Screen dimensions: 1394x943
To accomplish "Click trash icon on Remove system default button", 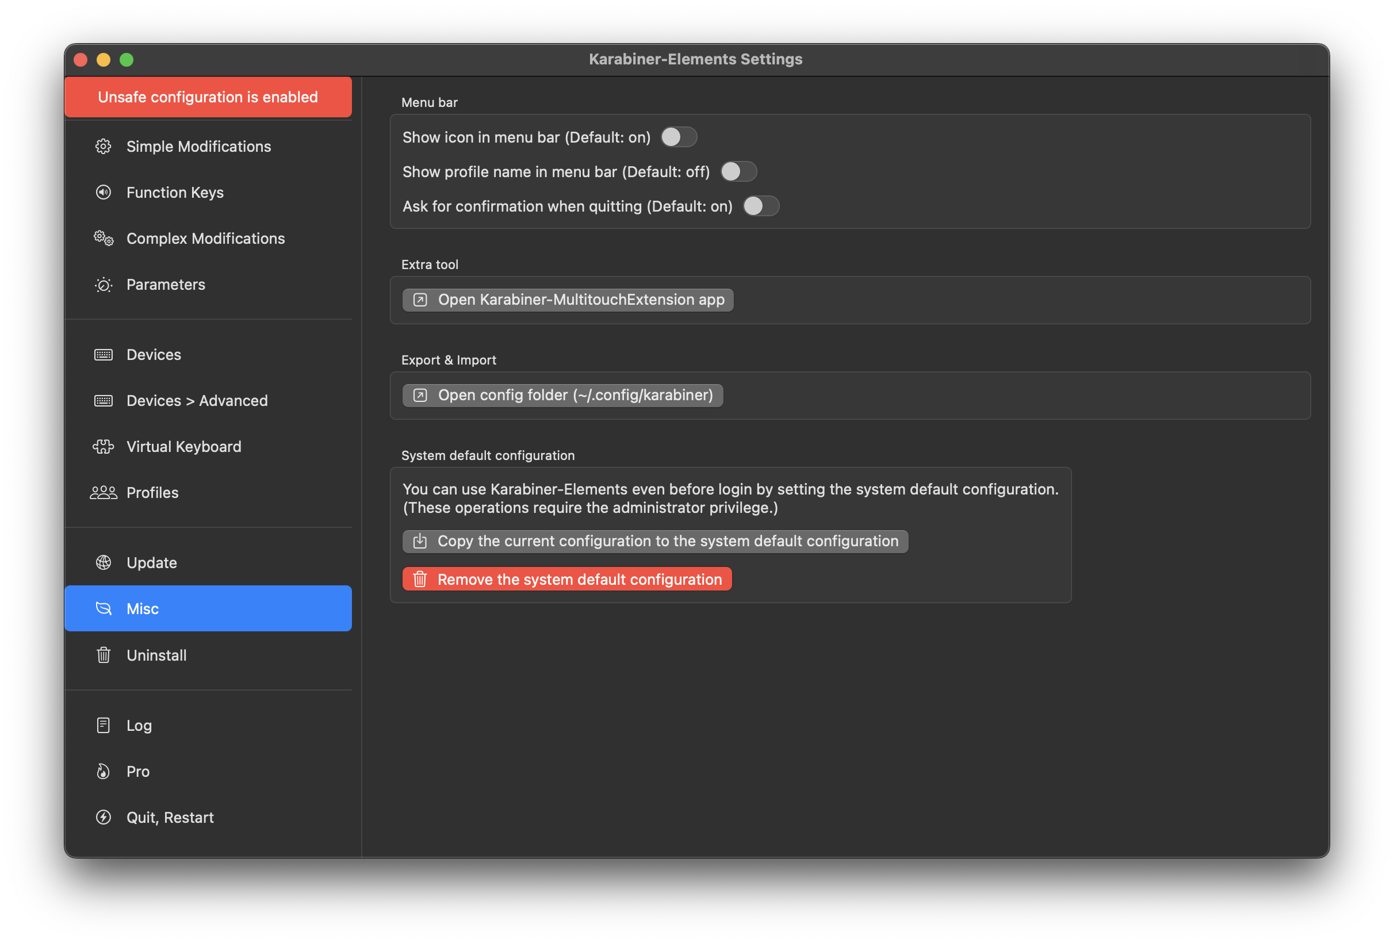I will [420, 580].
